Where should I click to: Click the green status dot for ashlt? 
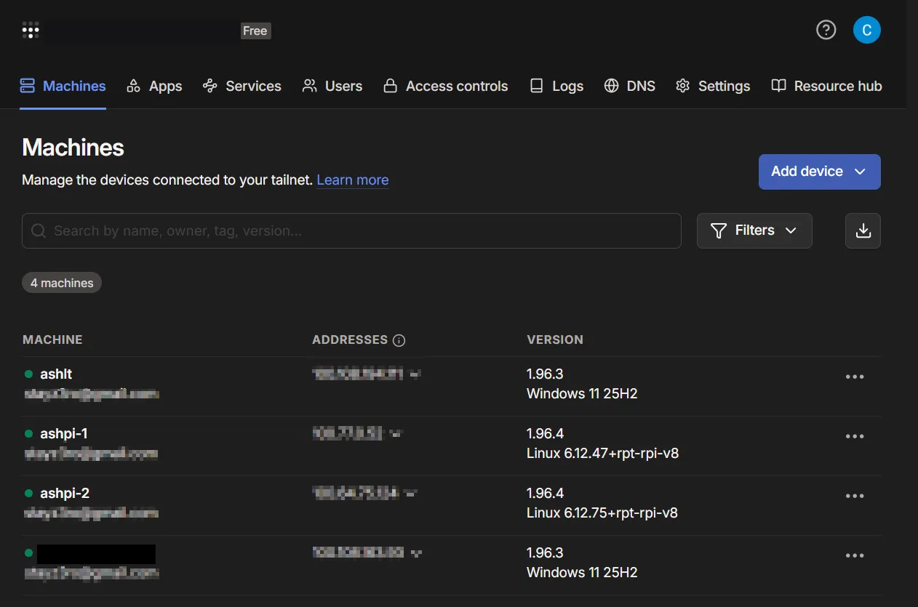29,374
